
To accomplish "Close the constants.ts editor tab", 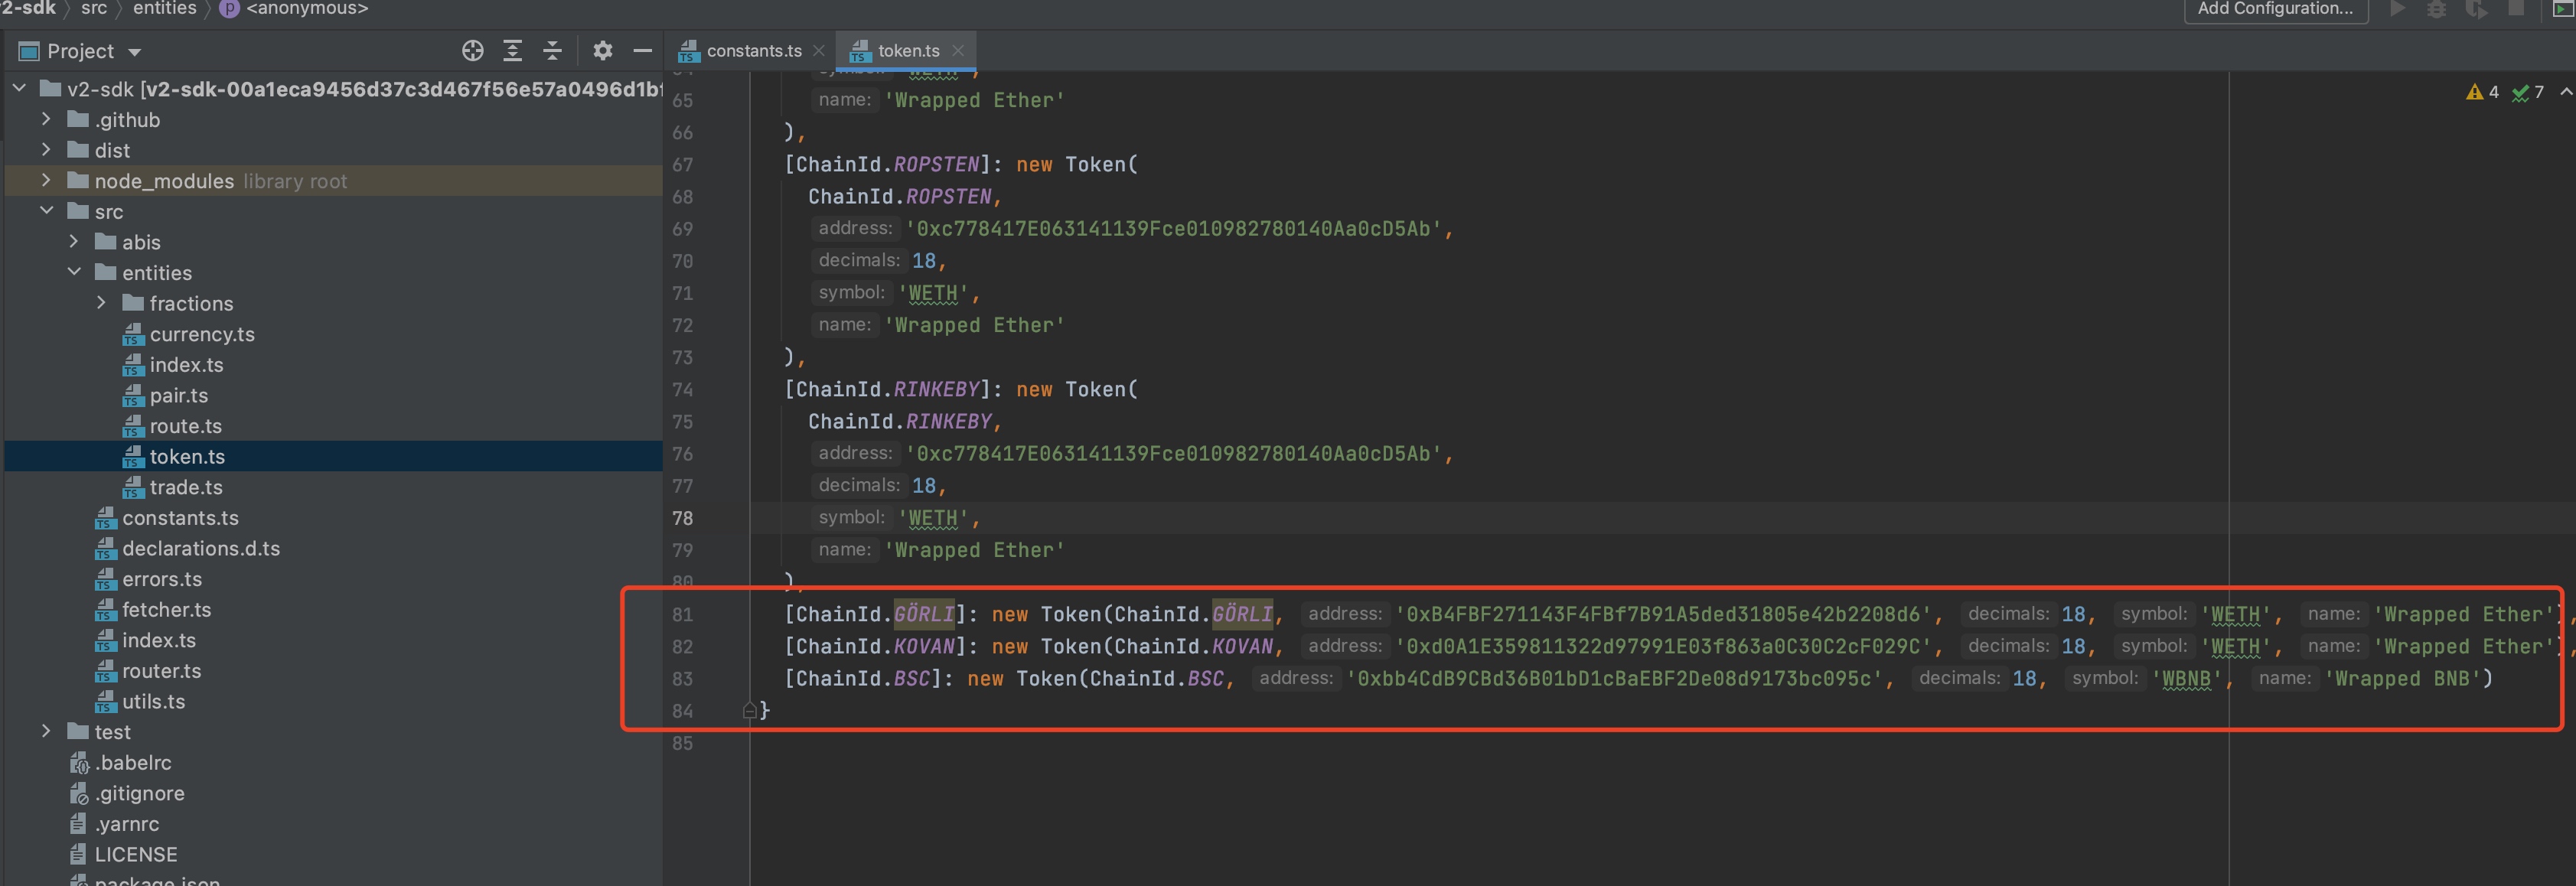I will (819, 51).
